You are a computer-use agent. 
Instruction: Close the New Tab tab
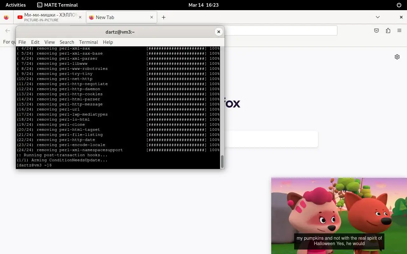point(152,17)
